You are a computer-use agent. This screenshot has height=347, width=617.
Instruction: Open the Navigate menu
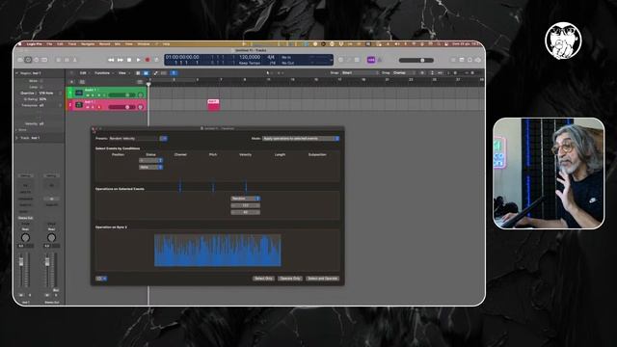[x=88, y=44]
